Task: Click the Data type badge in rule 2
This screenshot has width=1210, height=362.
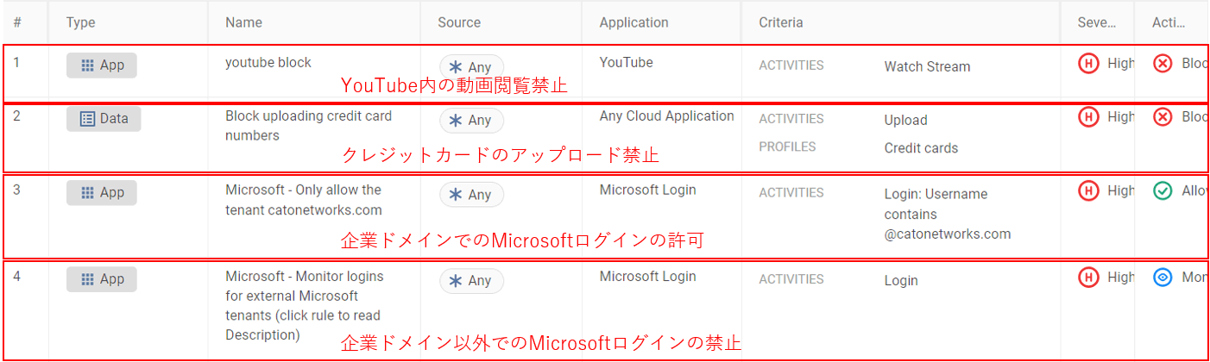Action: pyautogui.click(x=104, y=119)
